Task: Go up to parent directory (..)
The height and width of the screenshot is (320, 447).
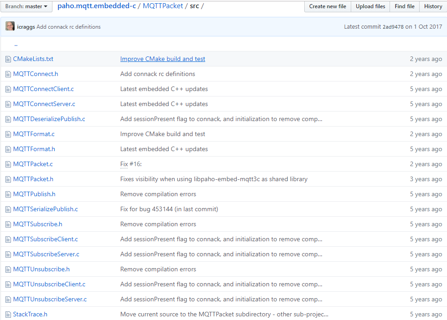Action: pos(16,44)
